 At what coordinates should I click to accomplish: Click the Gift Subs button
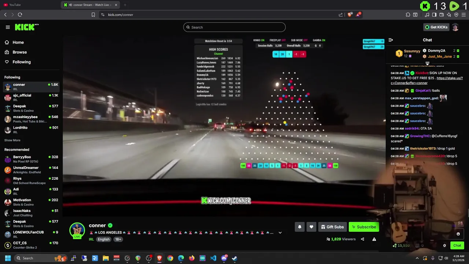pos(332,227)
